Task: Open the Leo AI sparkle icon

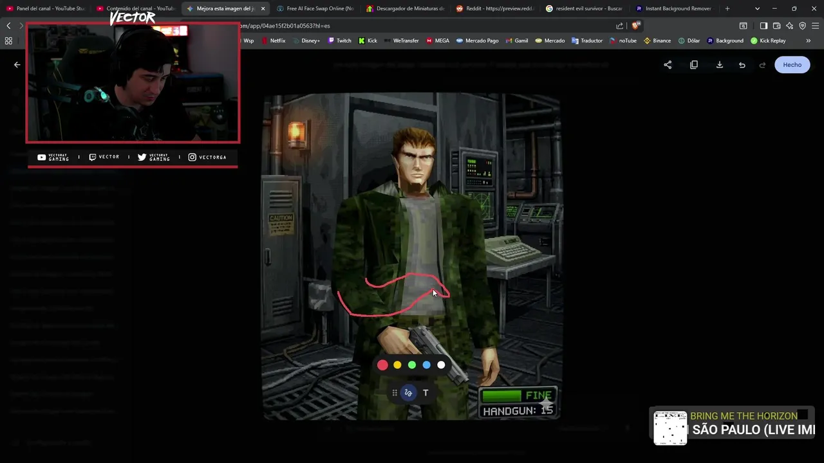Action: click(x=789, y=26)
